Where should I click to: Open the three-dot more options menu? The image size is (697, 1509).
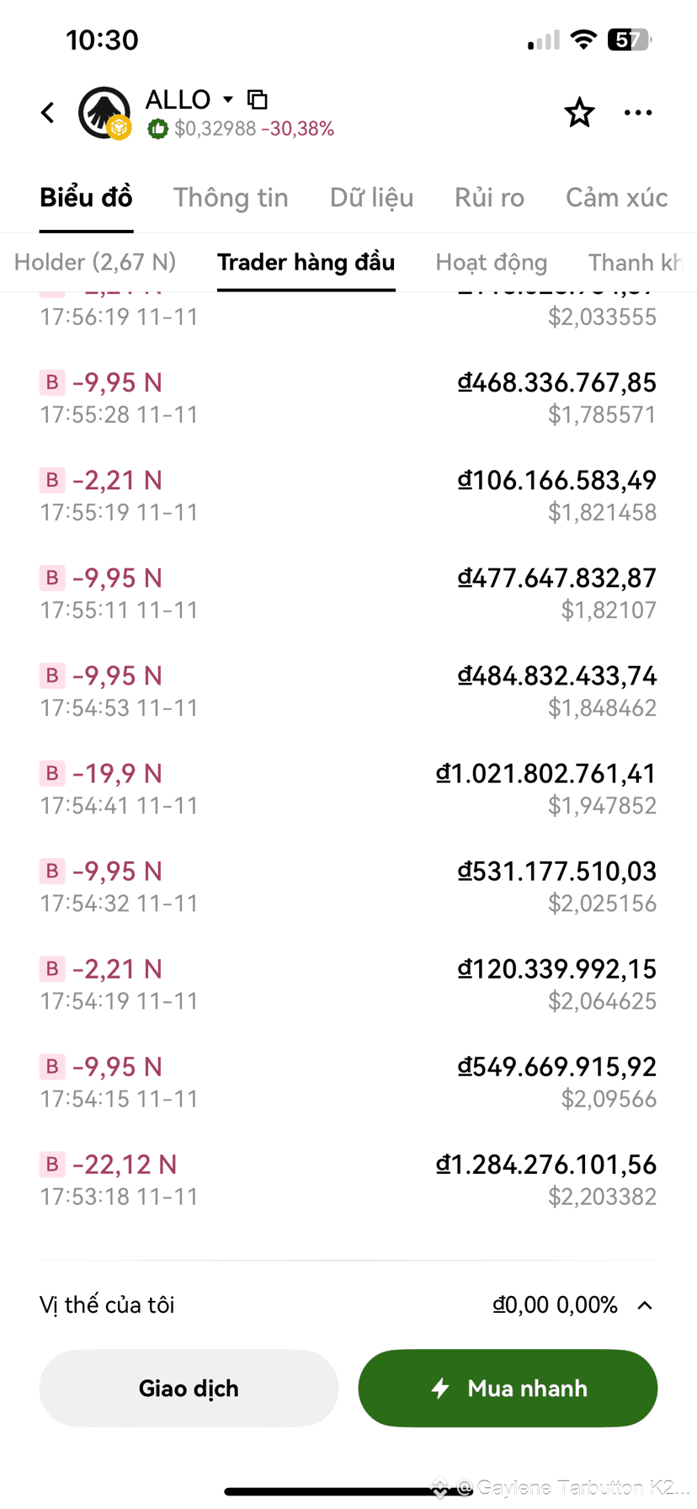click(638, 113)
